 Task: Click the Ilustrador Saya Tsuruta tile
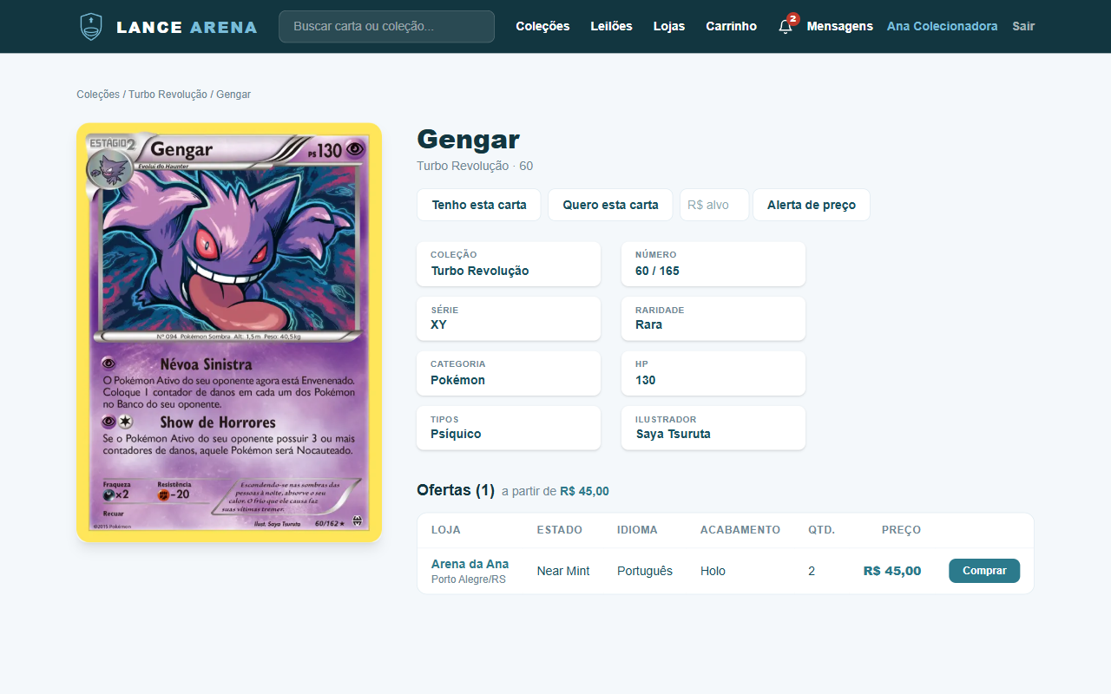[713, 428]
